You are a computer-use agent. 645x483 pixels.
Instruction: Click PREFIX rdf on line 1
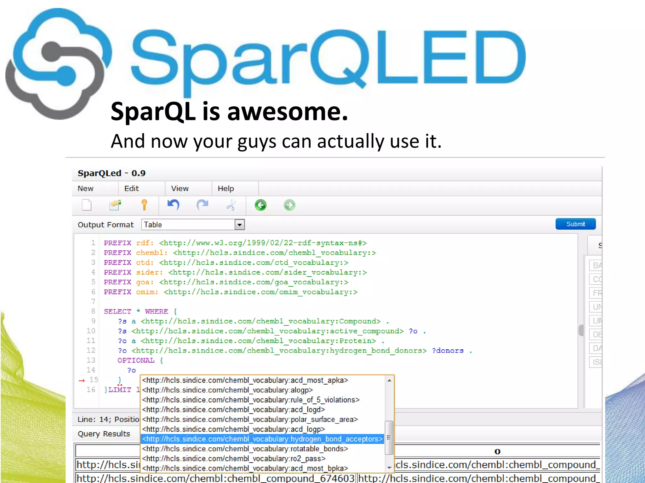(129, 243)
